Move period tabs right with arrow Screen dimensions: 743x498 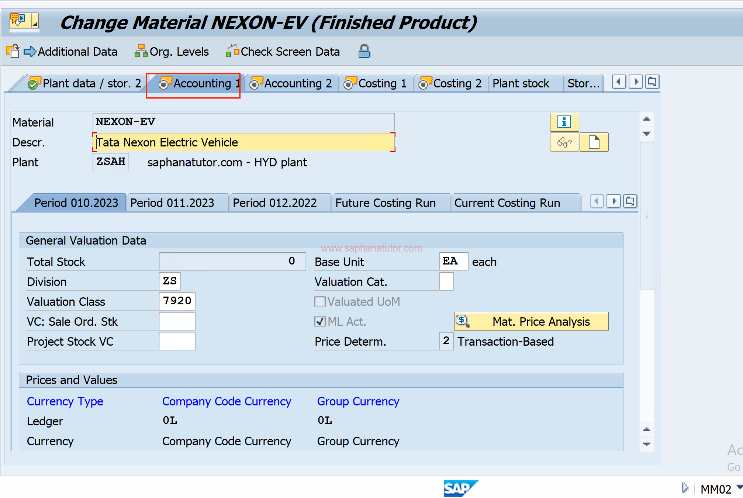[x=614, y=201]
